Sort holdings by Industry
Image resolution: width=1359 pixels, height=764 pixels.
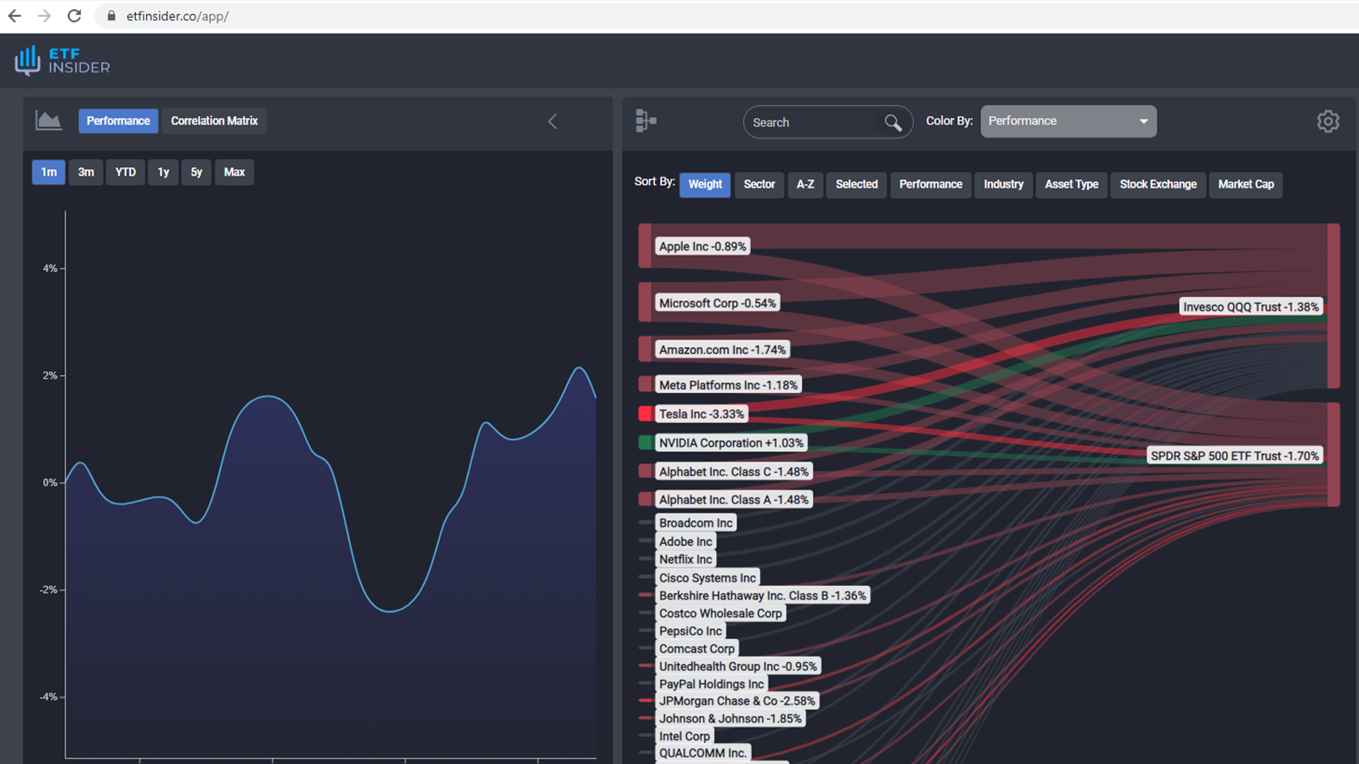[1003, 184]
